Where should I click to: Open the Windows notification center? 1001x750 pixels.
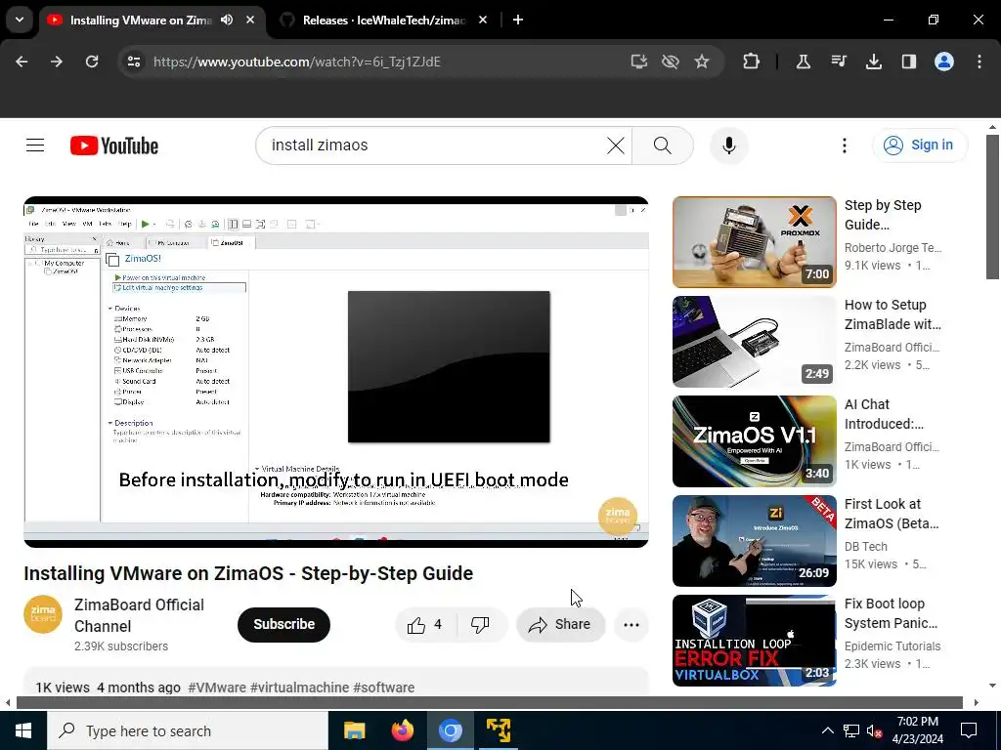point(969,730)
